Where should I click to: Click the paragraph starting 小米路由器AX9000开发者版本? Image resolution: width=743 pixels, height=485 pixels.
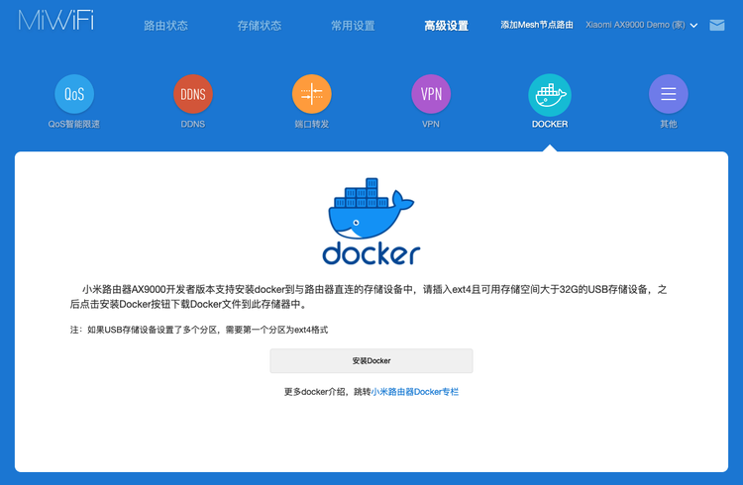click(x=369, y=297)
